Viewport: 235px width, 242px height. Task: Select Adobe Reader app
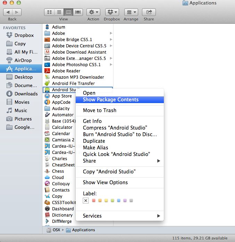tap(78, 71)
